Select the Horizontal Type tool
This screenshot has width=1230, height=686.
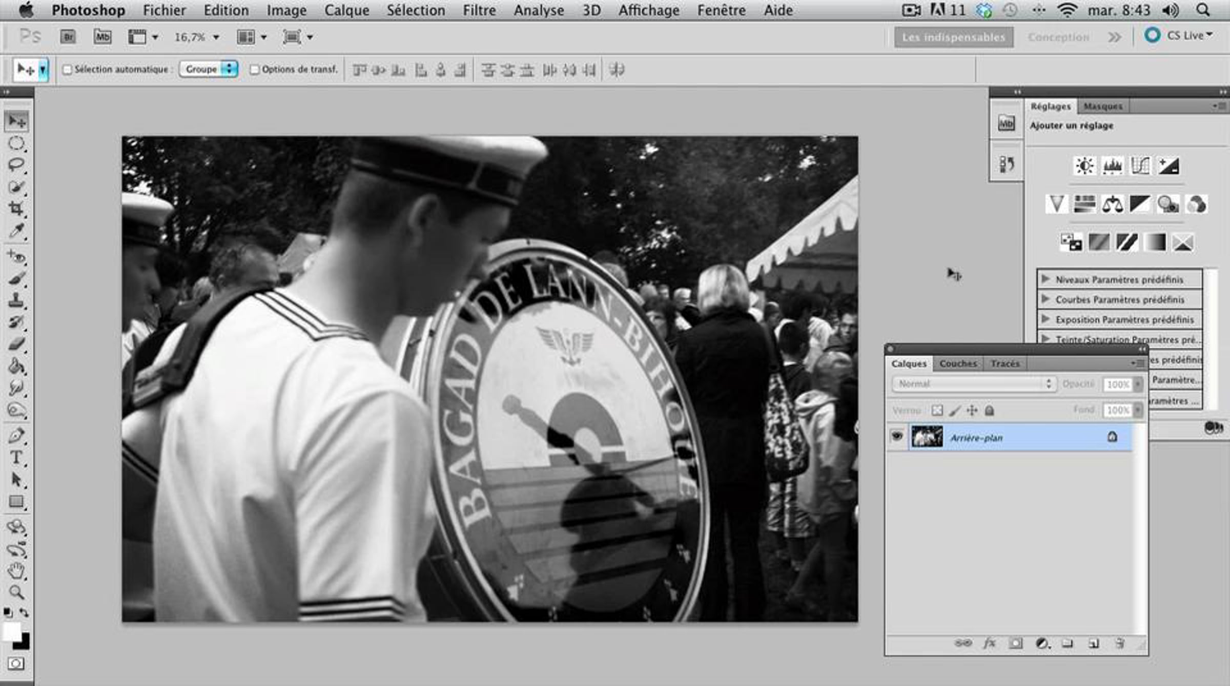pos(16,457)
